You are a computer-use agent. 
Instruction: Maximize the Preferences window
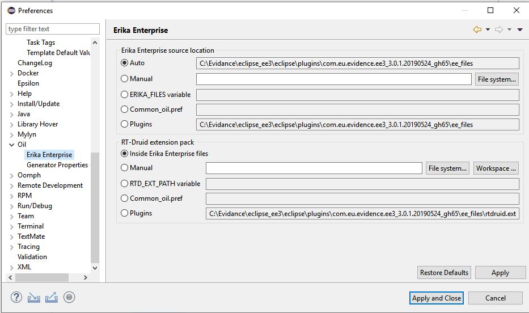coord(490,10)
